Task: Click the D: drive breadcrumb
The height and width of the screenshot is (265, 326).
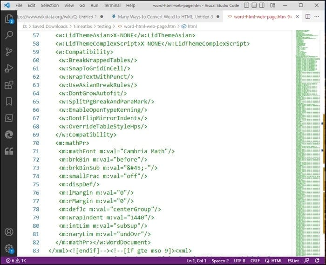Action: coord(25,27)
